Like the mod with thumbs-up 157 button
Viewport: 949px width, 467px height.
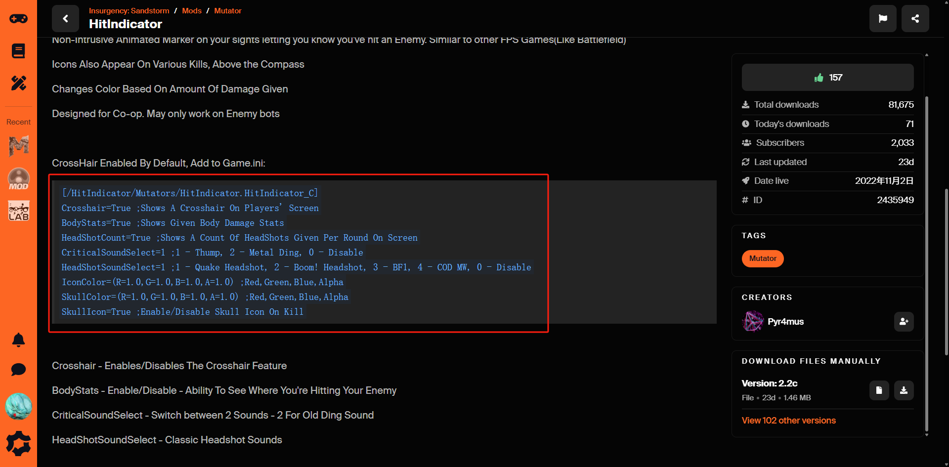pos(828,77)
